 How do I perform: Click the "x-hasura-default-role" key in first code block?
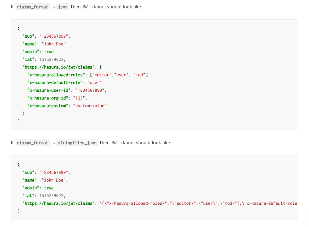(x=55, y=82)
